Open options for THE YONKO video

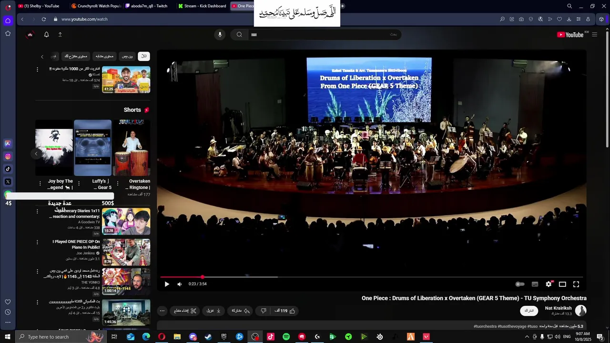(37, 271)
